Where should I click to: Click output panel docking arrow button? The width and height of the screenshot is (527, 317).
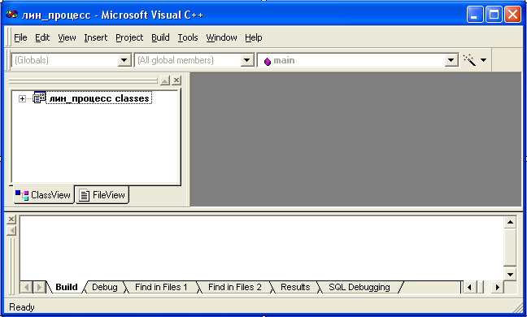pos(11,231)
